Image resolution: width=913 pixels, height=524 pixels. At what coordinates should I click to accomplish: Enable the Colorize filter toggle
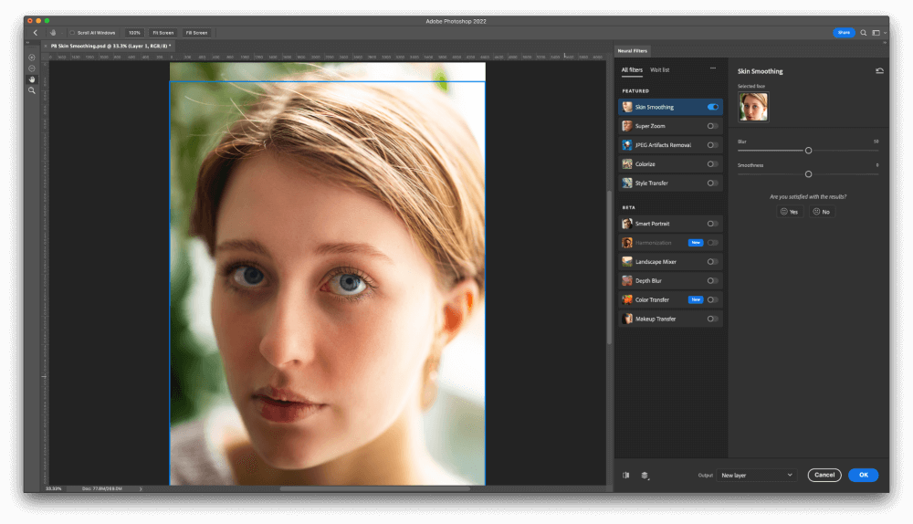(712, 164)
